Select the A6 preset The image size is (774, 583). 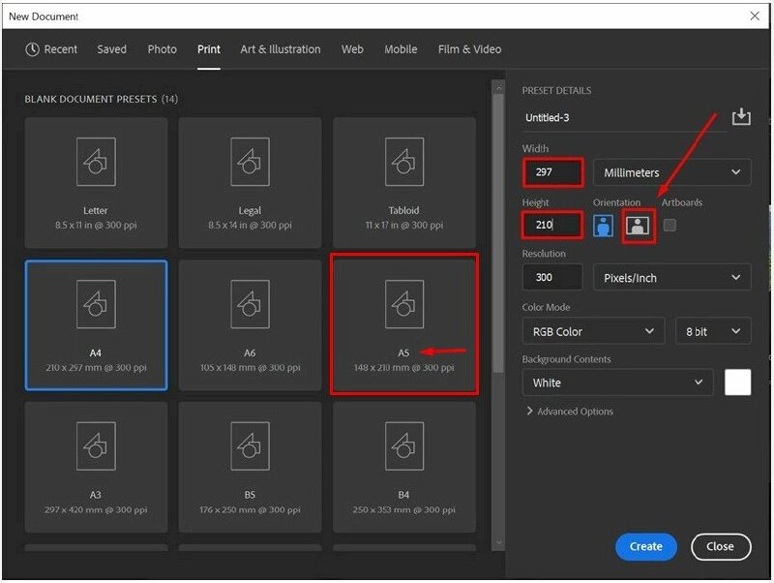tap(250, 320)
